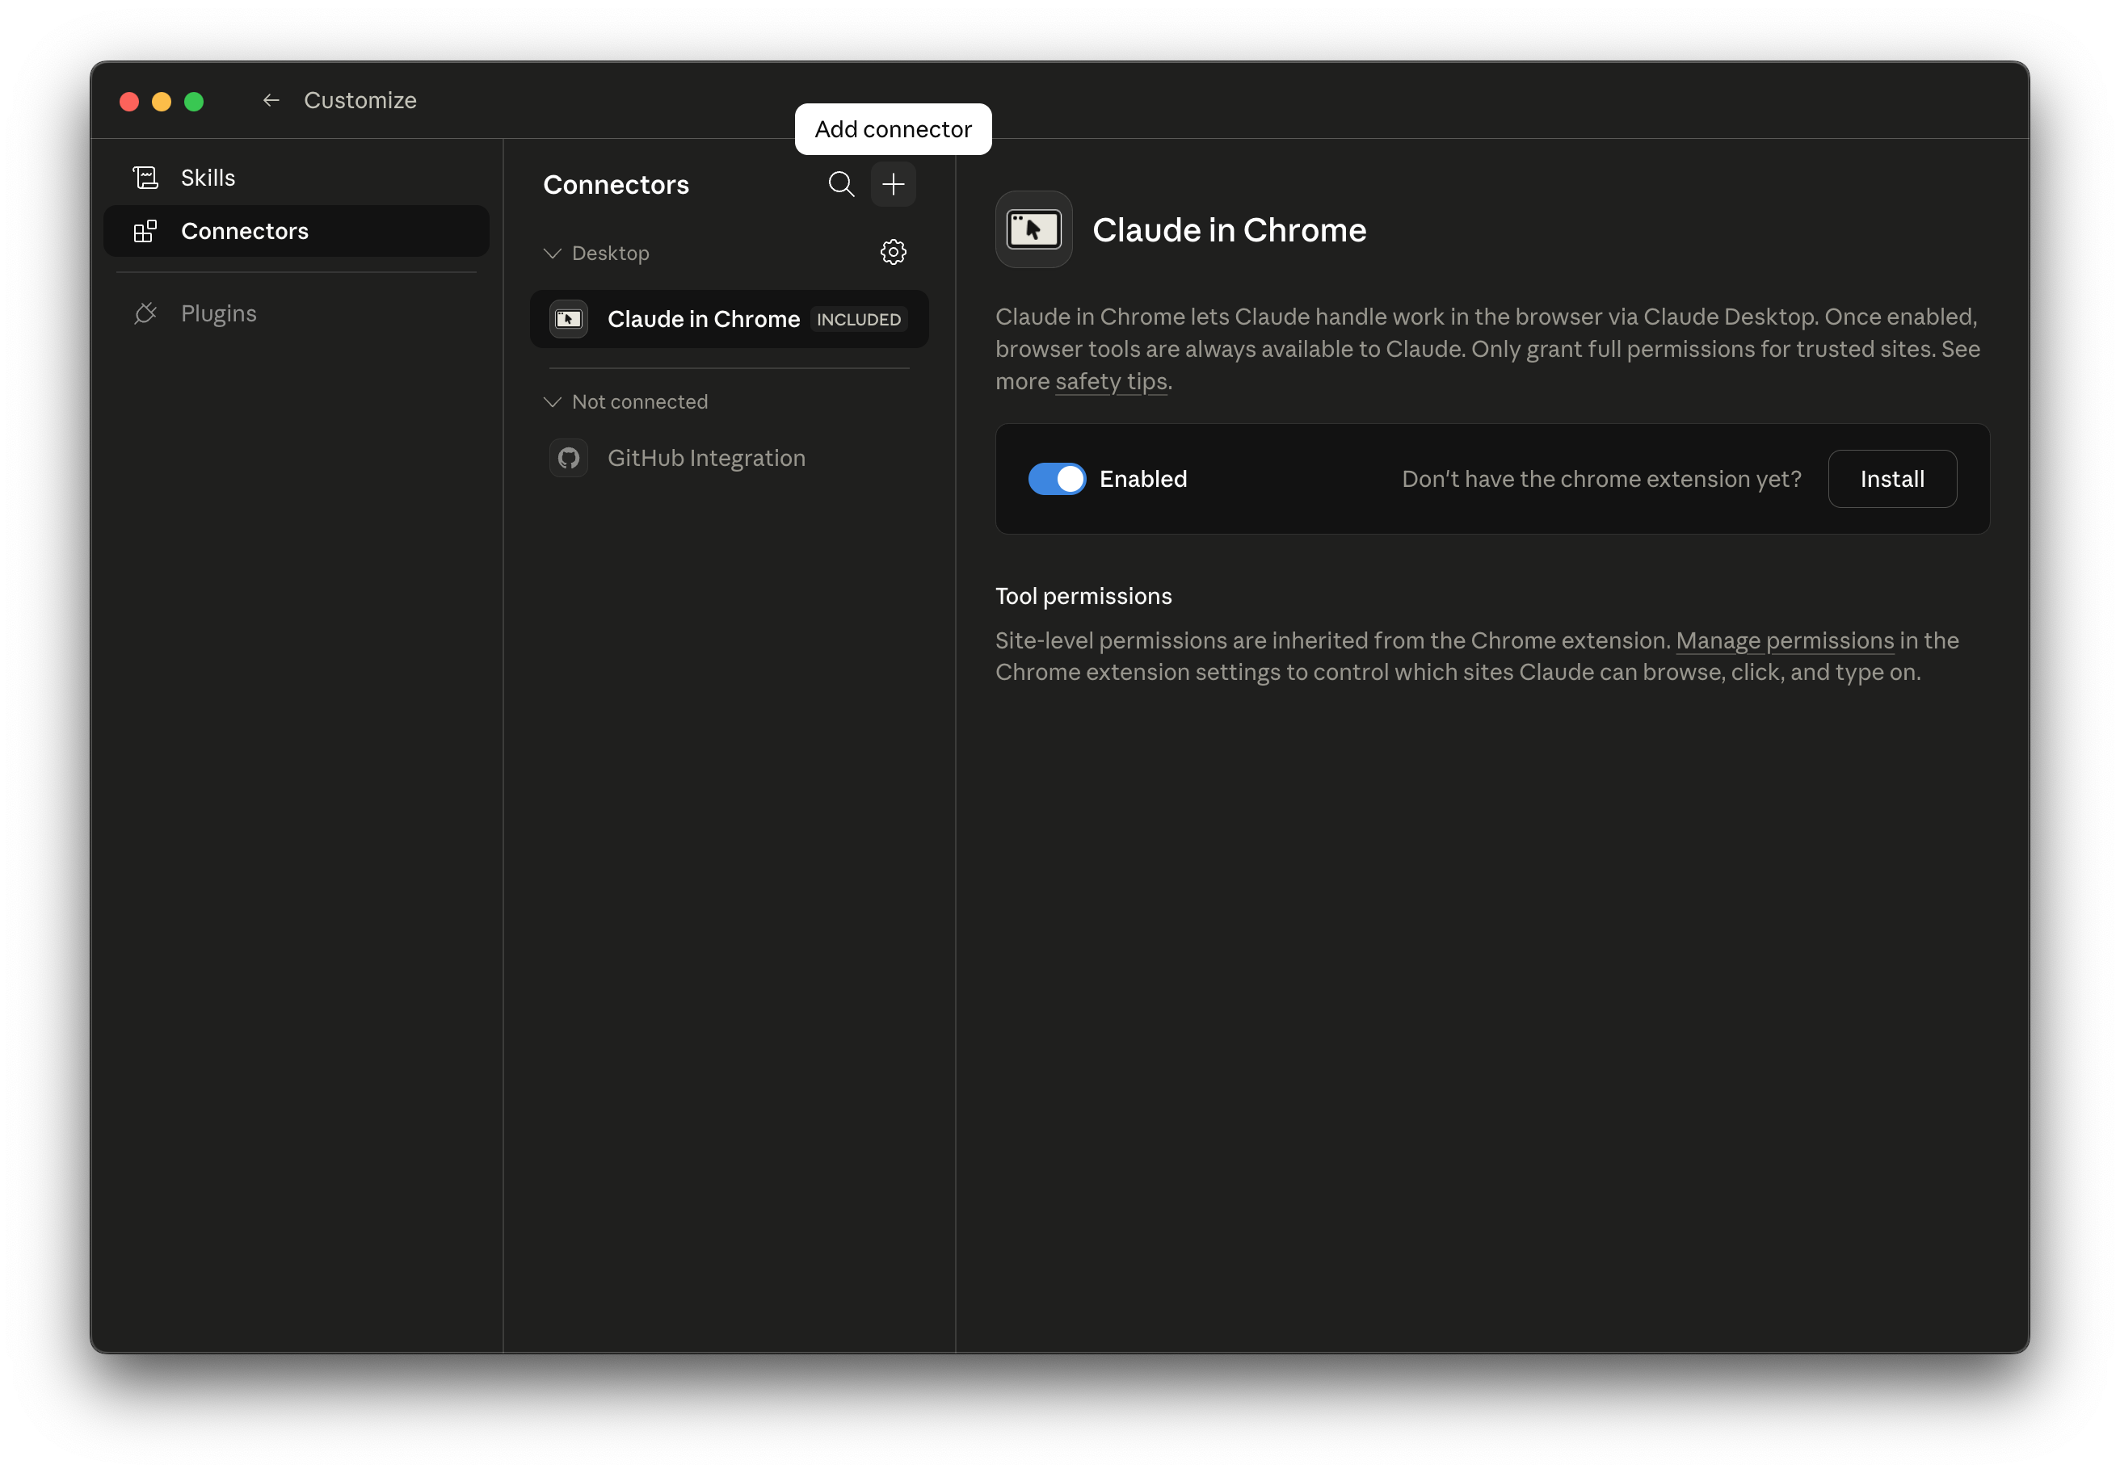
Task: Select the Connectors sidebar icon
Action: 145,231
